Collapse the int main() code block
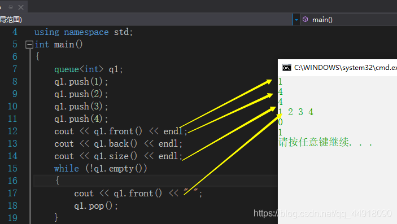 29,45
